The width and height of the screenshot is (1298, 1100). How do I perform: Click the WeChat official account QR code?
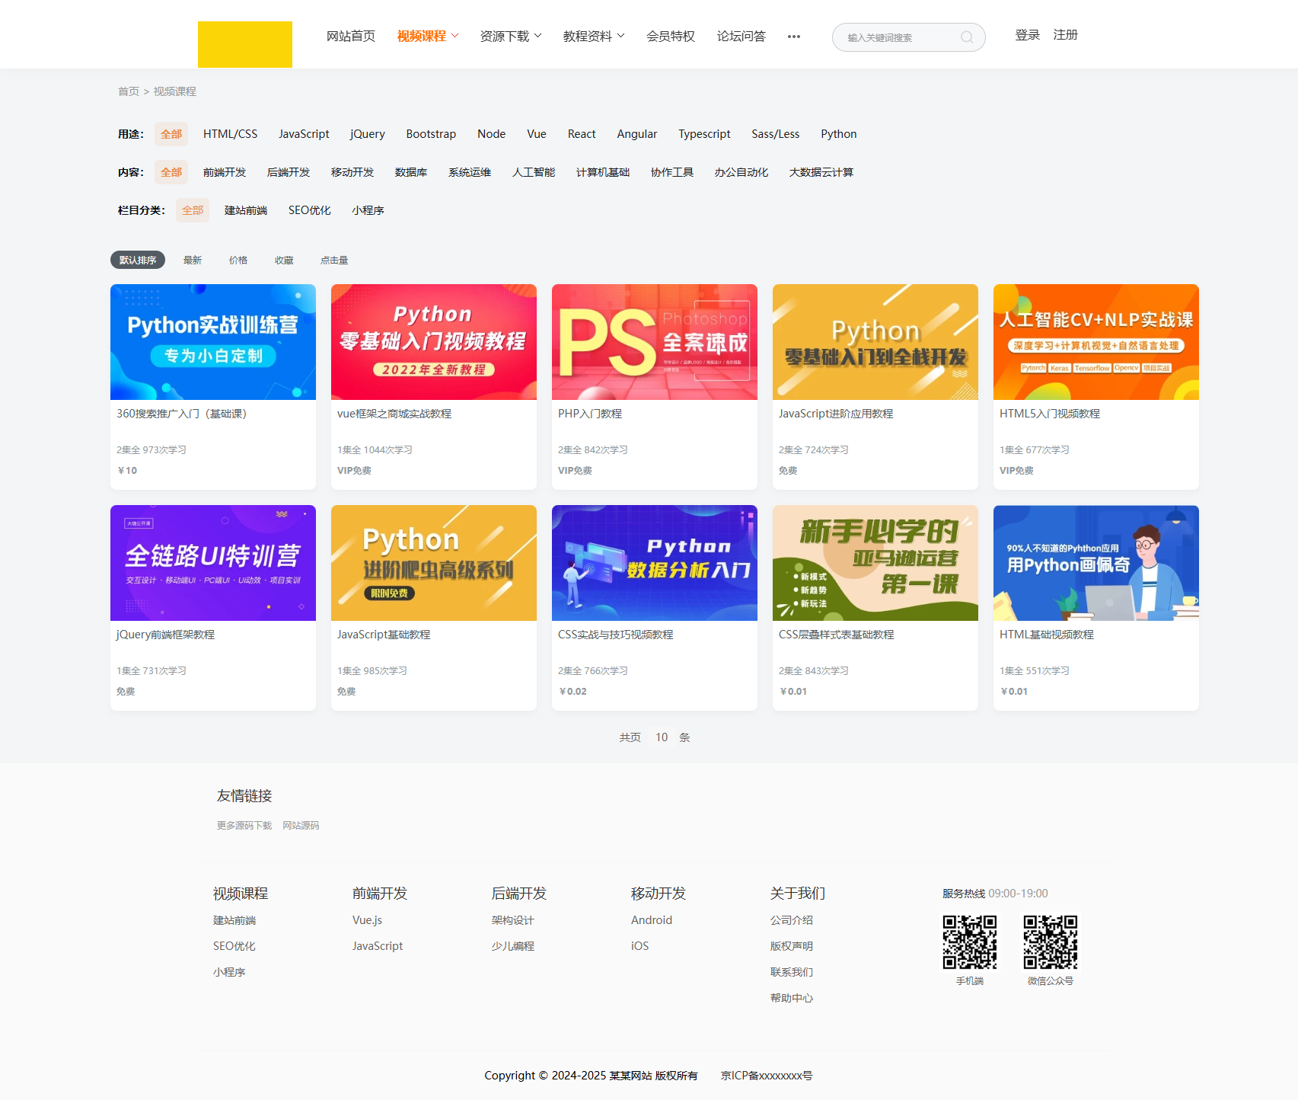tap(1050, 942)
